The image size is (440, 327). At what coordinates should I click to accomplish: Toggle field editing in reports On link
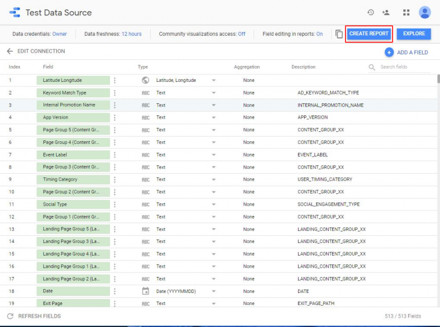320,34
